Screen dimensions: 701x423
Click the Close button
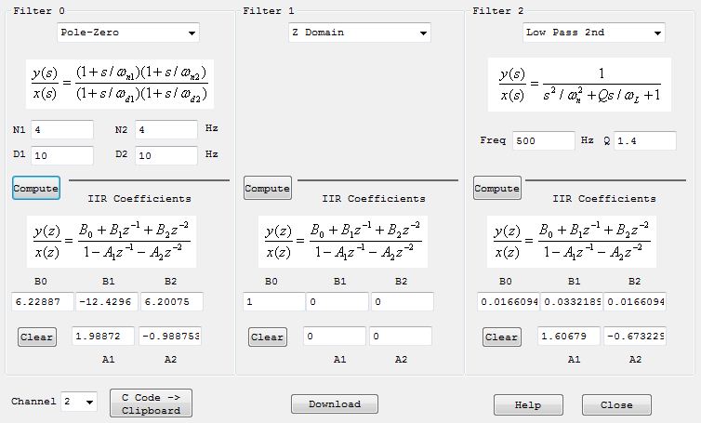616,404
